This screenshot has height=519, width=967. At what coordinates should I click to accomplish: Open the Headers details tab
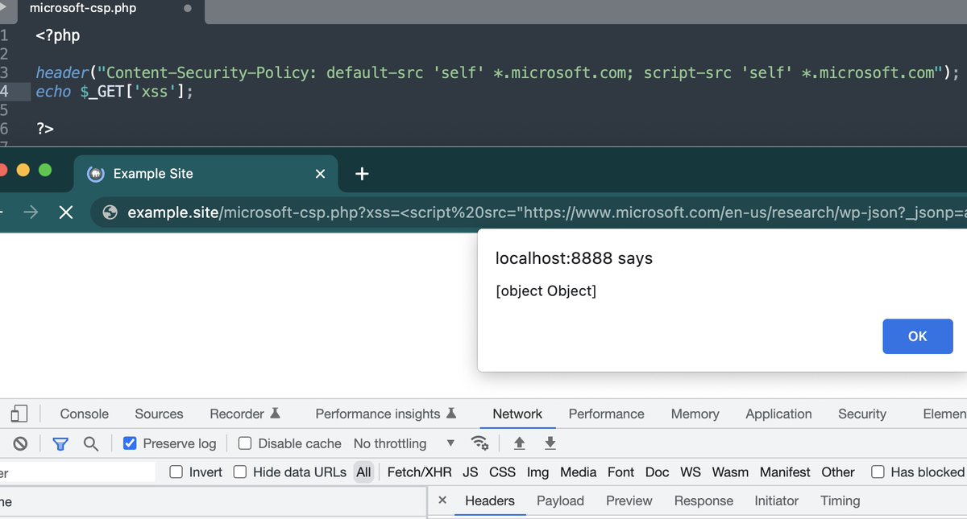(490, 500)
